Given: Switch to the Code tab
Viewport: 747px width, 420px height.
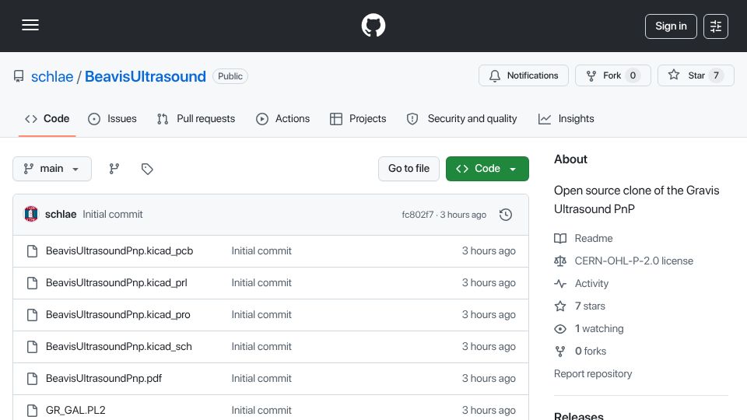Looking at the screenshot, I should coord(47,118).
